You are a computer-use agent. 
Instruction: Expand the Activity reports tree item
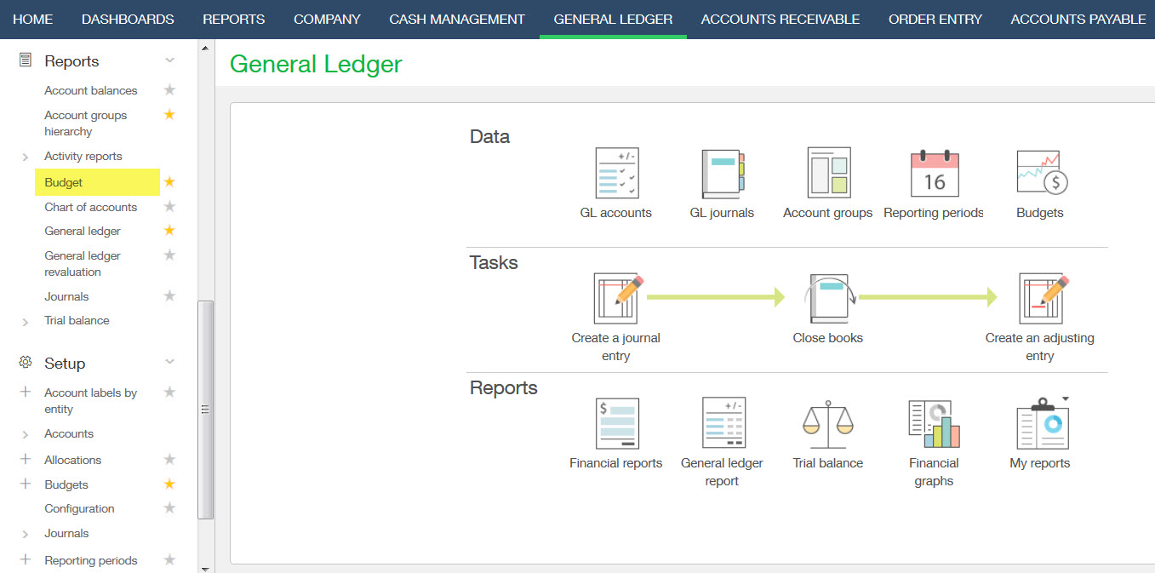pos(26,157)
